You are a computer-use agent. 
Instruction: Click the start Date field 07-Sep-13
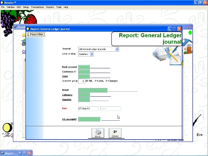coord(88,109)
